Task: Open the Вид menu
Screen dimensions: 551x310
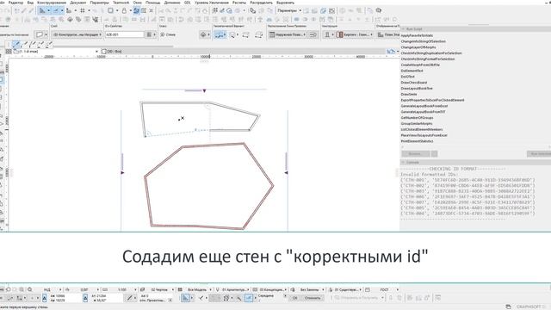Action: 30,3
